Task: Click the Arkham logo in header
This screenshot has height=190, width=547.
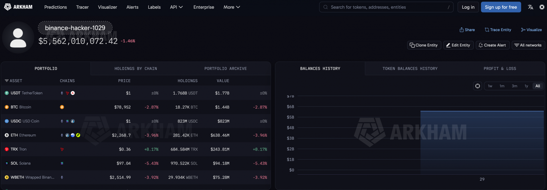Action: [x=18, y=7]
